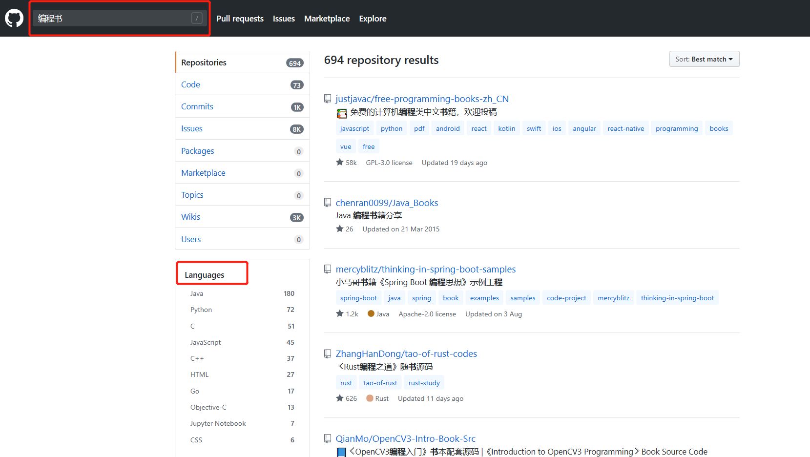Switch to Commits search results
Screen dimensions: 810x457
click(x=243, y=106)
